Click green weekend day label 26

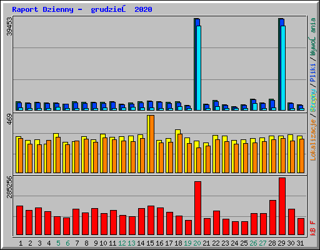[253, 243]
